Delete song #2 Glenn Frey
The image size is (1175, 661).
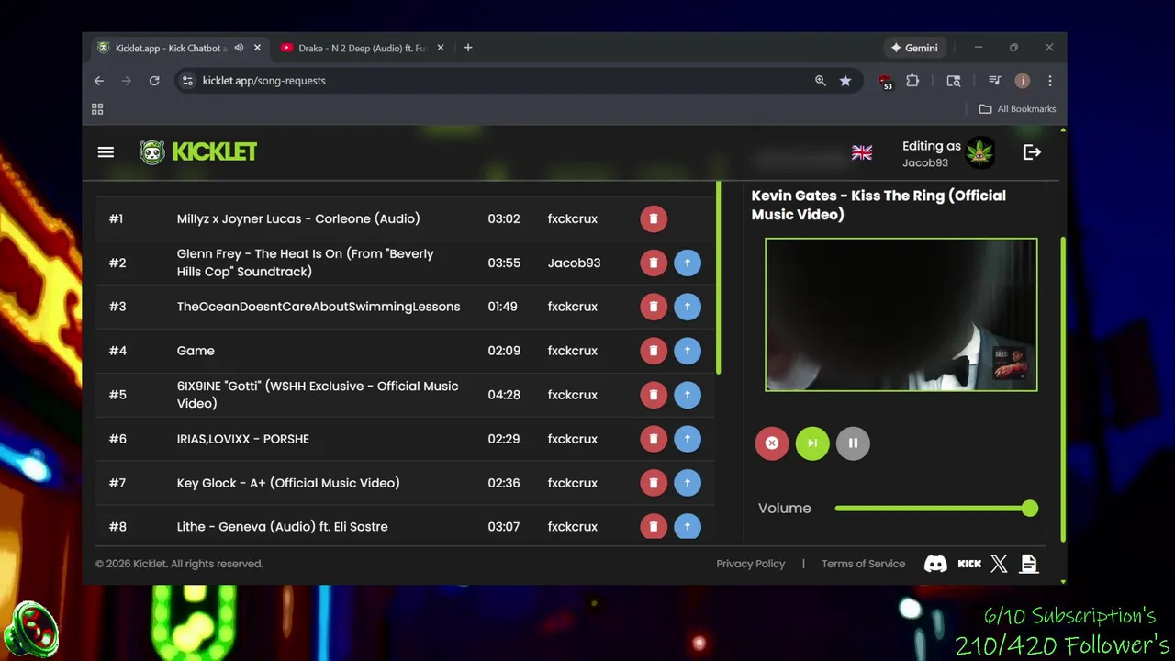coord(654,263)
